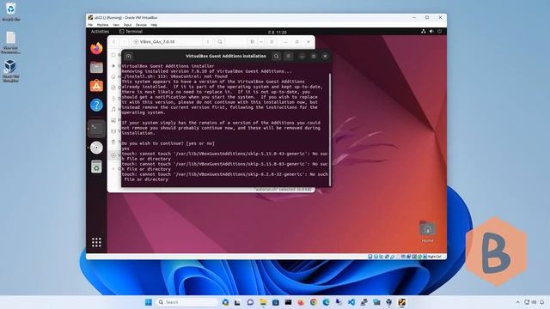The height and width of the screenshot is (309, 550).
Task: Go back in the Files window
Action: click(114, 42)
